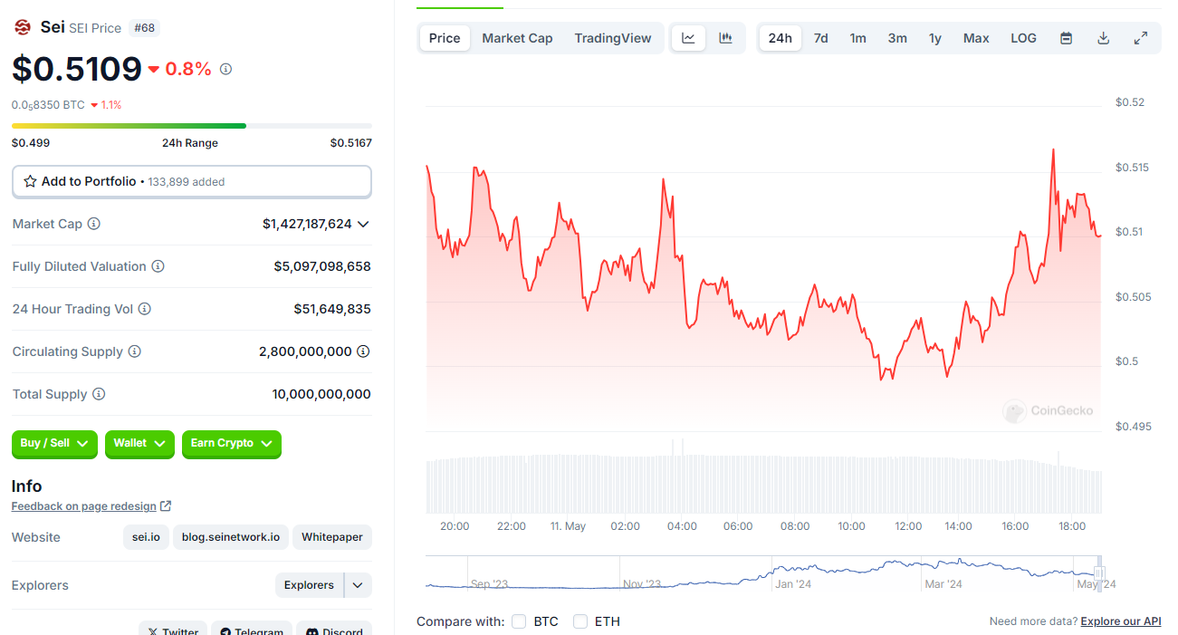Click the $0.5109 price value

click(x=77, y=69)
